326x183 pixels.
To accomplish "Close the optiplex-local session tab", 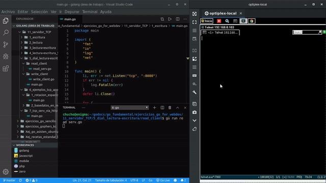I will 241,13.
